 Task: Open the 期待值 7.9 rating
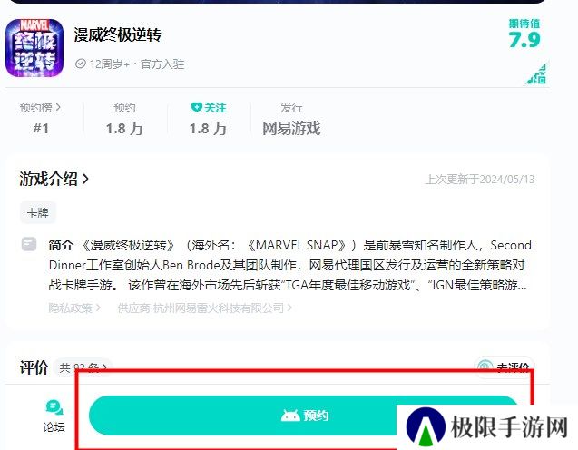click(x=524, y=34)
